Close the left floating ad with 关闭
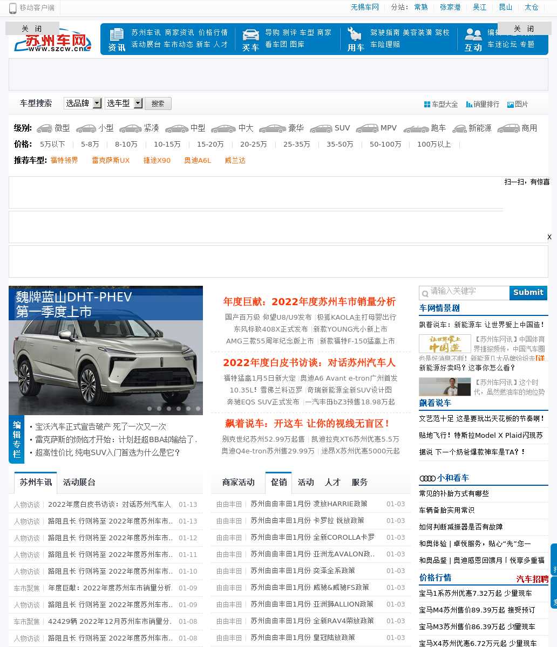557x647 pixels. click(32, 29)
